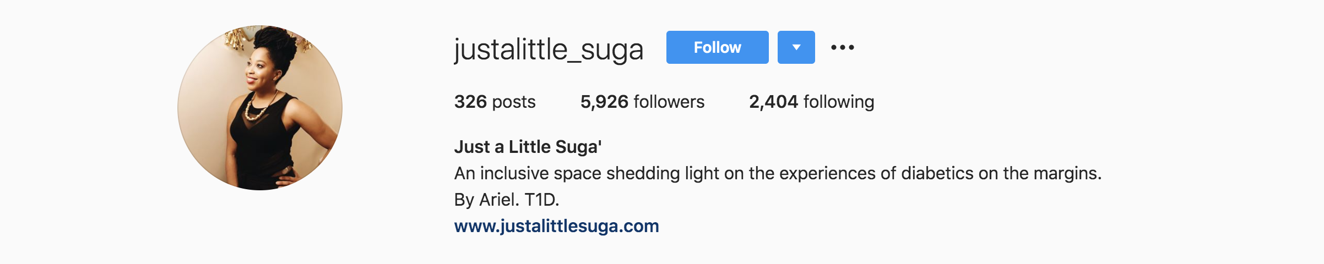Viewport: 1324px width, 264px height.
Task: Click the blue Follow button
Action: 717,47
